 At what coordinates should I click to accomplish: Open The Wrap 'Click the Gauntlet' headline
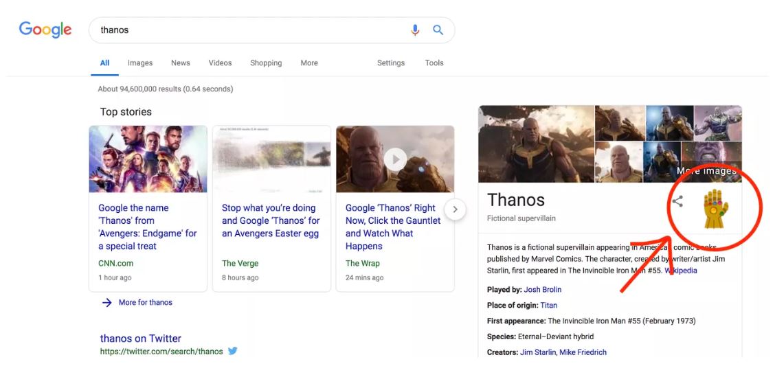point(393,227)
